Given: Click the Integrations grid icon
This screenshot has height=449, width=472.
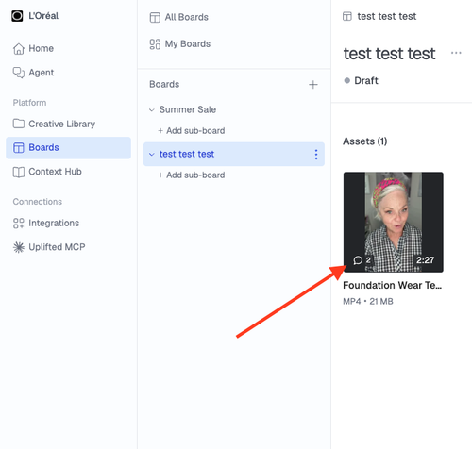Looking at the screenshot, I should click(x=19, y=224).
